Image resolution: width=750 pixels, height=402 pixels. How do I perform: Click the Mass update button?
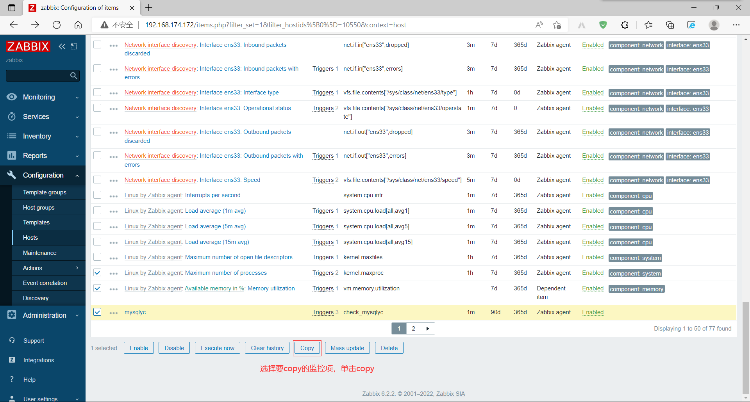coord(347,348)
